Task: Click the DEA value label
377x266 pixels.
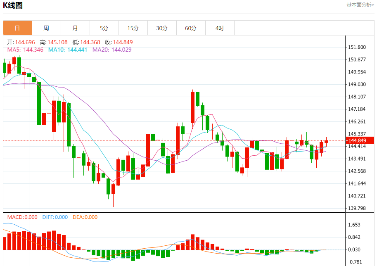Action: pos(85,217)
